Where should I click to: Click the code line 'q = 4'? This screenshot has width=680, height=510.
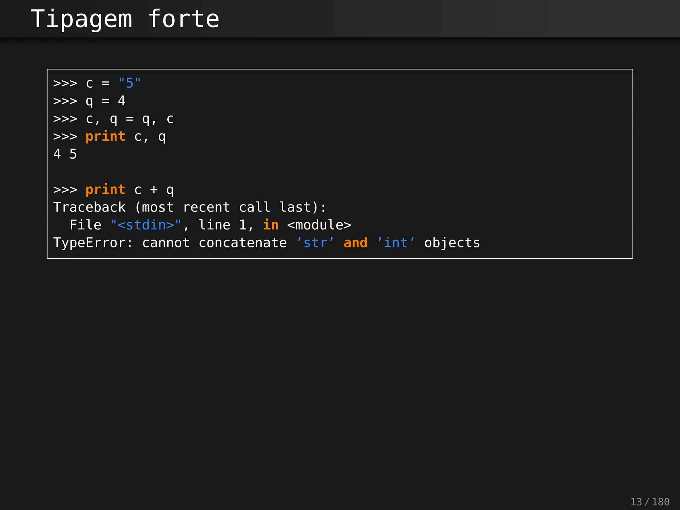point(89,101)
